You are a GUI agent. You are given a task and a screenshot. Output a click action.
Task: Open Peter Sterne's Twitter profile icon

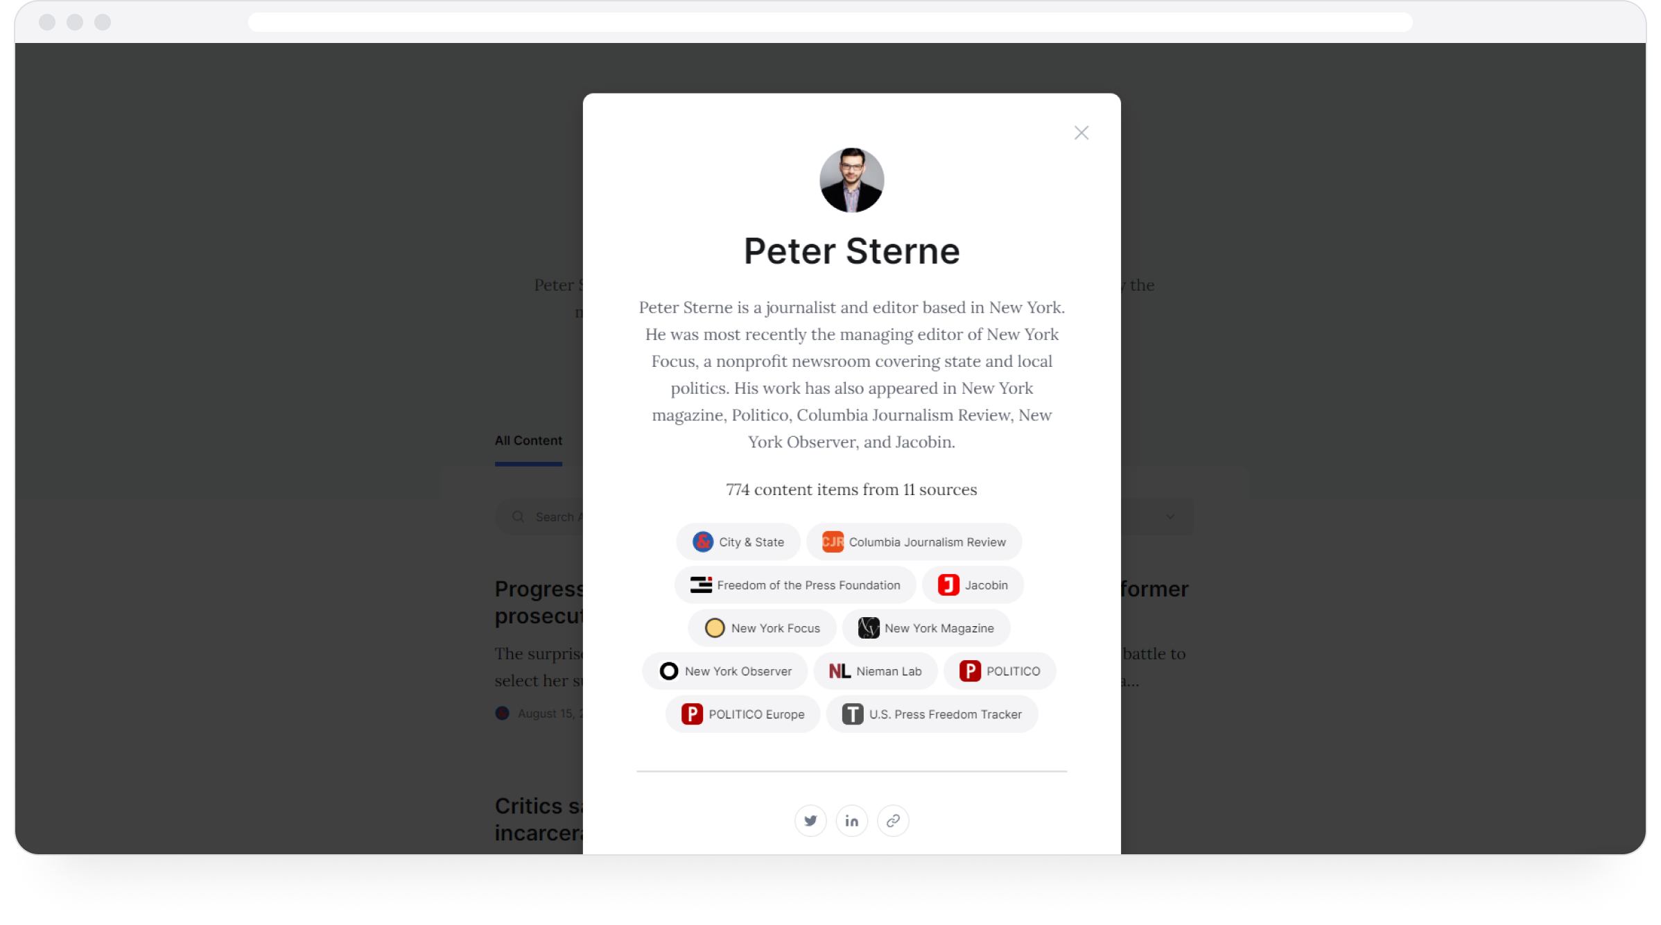click(x=810, y=821)
